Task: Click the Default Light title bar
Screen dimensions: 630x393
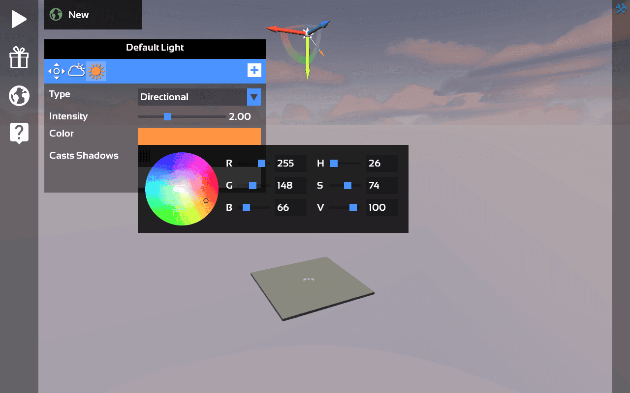Action: [155, 48]
